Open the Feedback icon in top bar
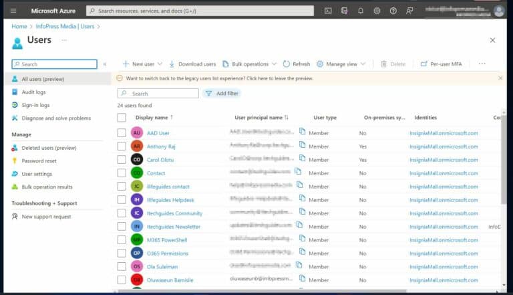Image resolution: width=513 pixels, height=295 pixels. click(409, 11)
